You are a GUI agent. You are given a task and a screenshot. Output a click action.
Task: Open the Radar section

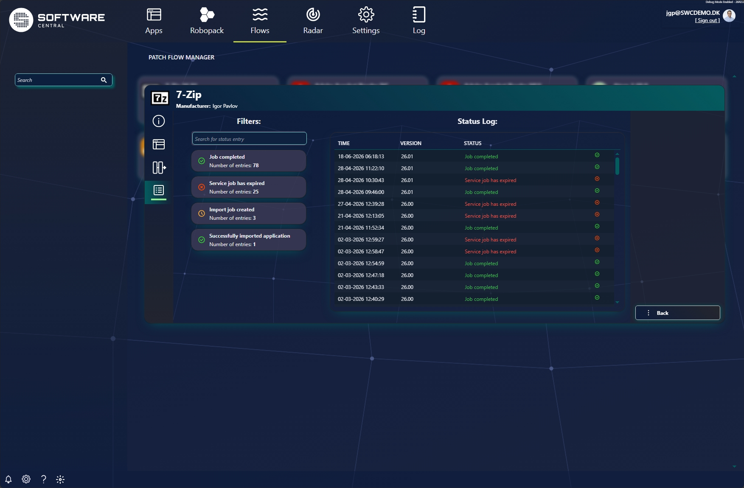click(x=313, y=21)
